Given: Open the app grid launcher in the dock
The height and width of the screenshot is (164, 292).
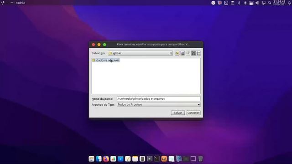Looking at the screenshot, I should tap(91, 159).
